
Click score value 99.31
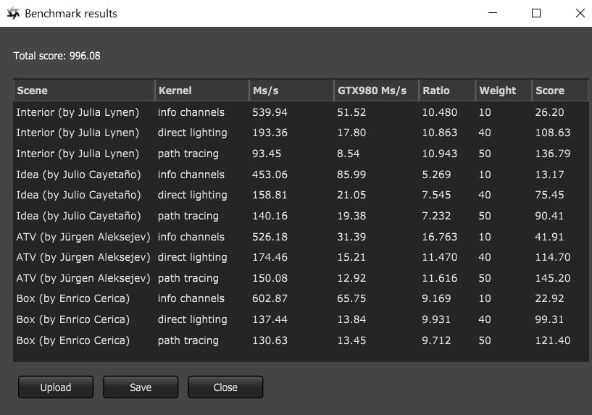pos(549,319)
